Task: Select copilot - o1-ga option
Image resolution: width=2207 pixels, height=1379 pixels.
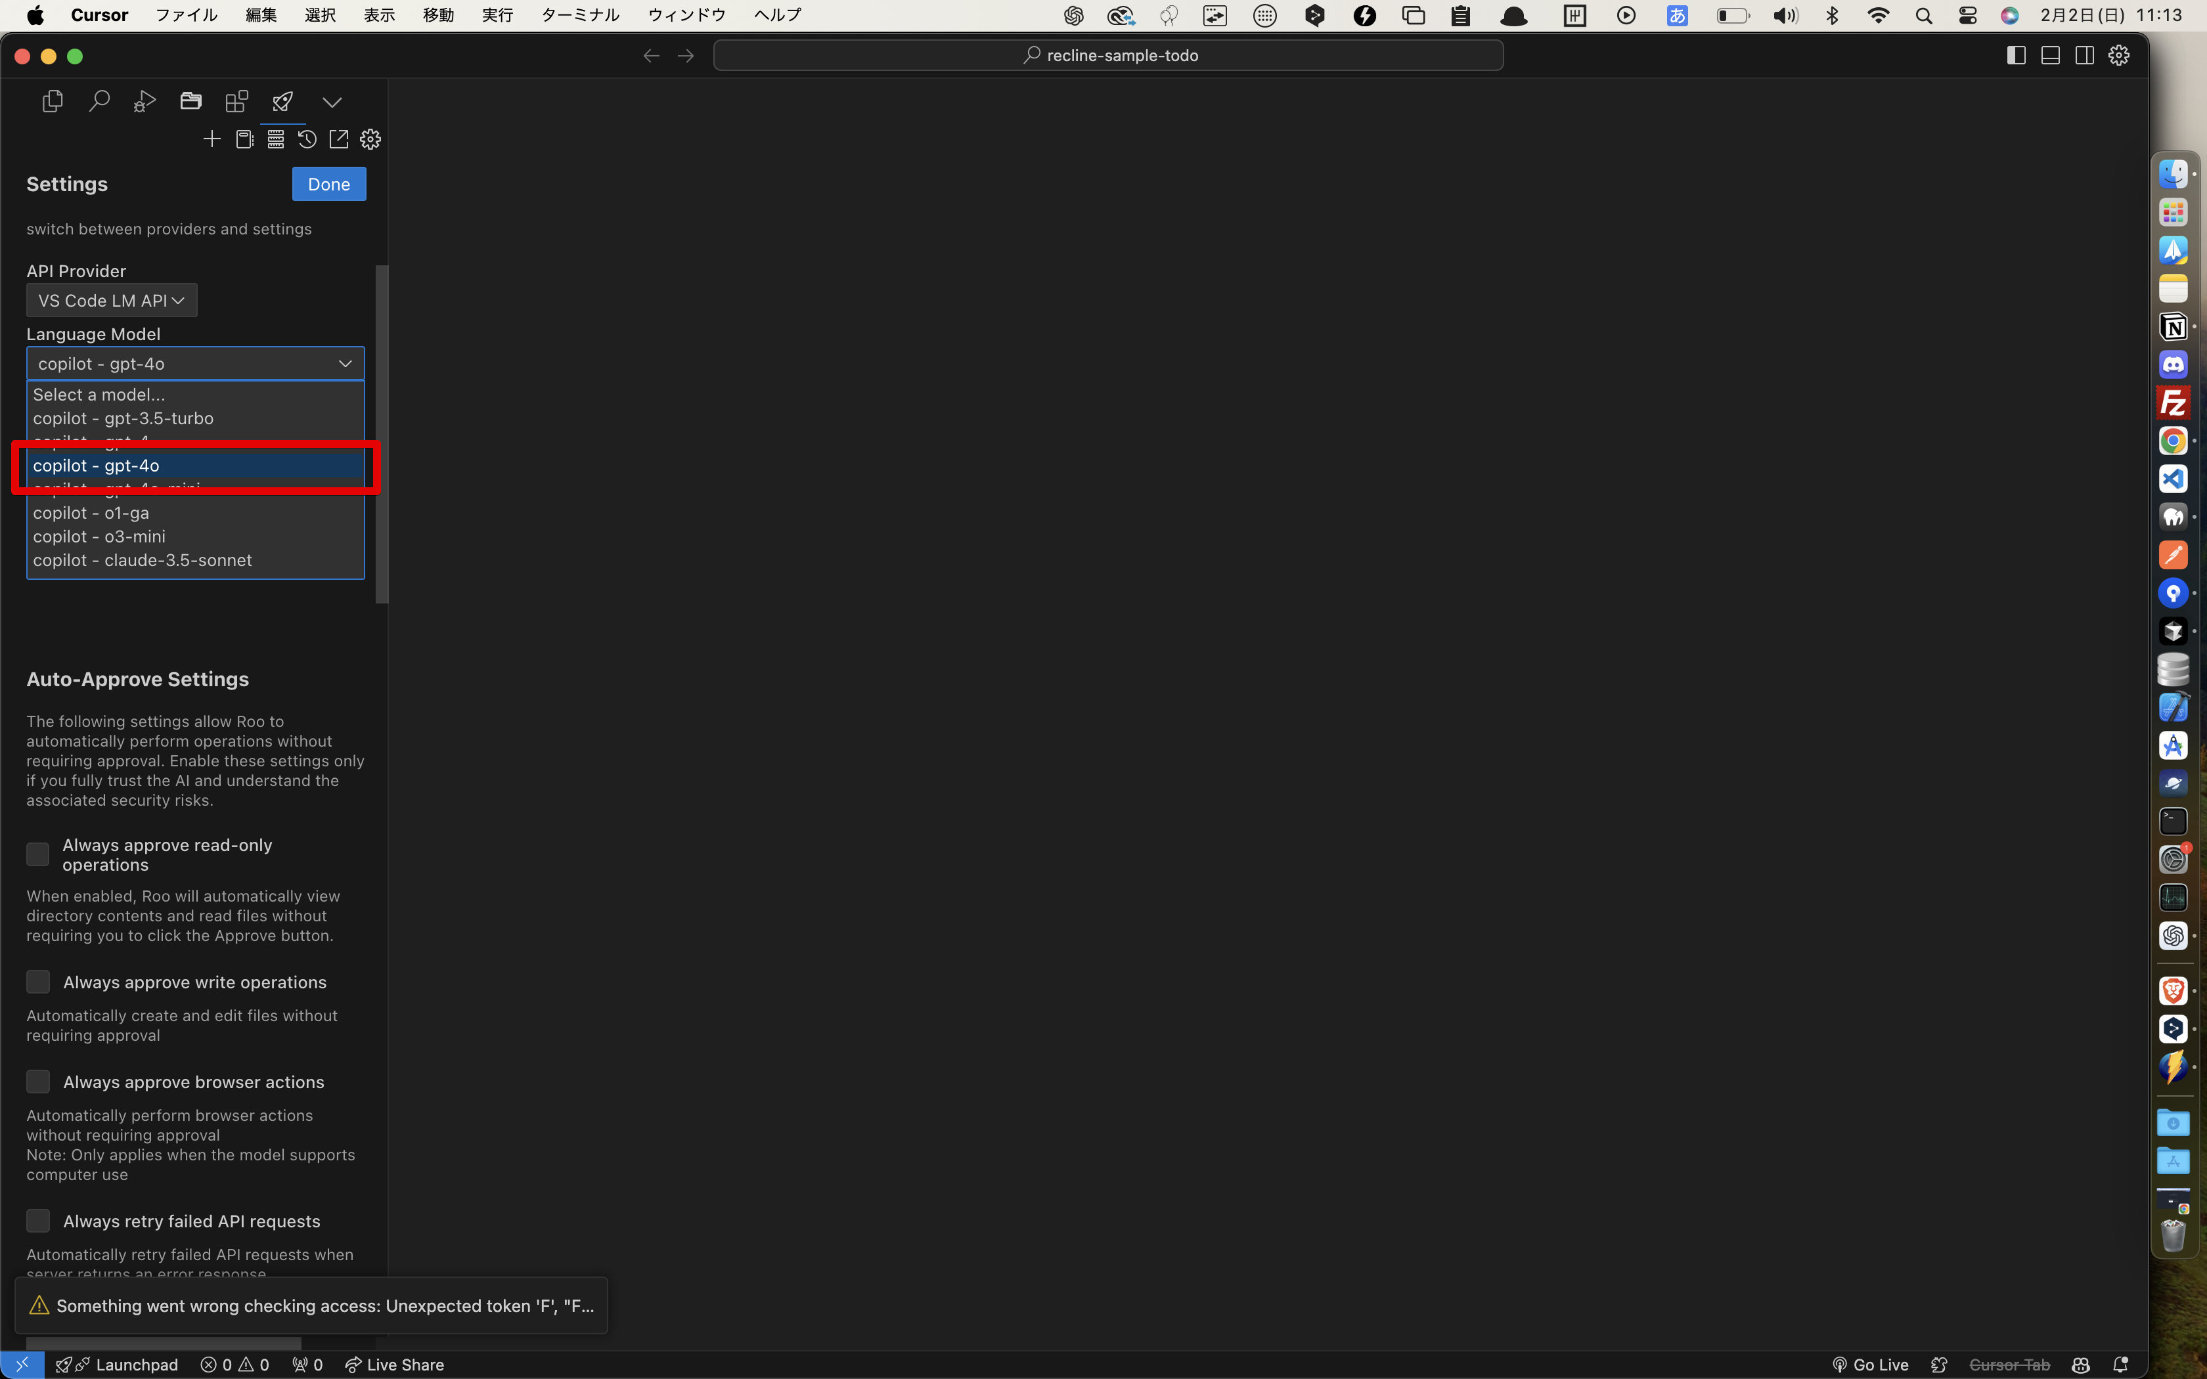Action: (195, 513)
